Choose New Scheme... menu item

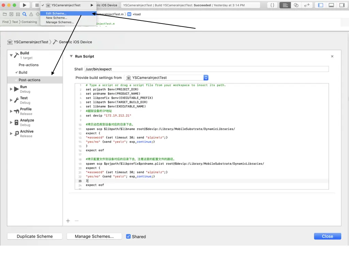pyautogui.click(x=68, y=18)
